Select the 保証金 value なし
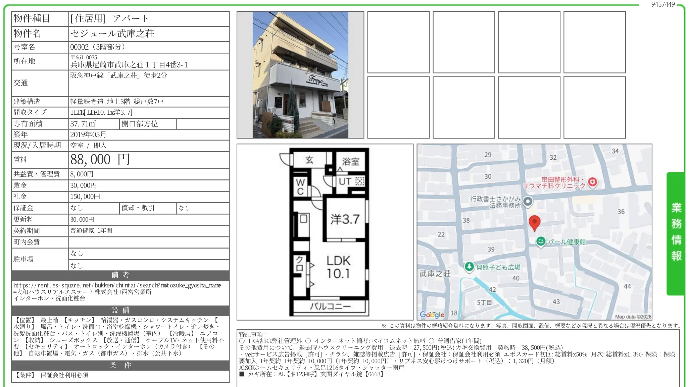Screen dimensions: 690x387 pyautogui.click(x=77, y=208)
